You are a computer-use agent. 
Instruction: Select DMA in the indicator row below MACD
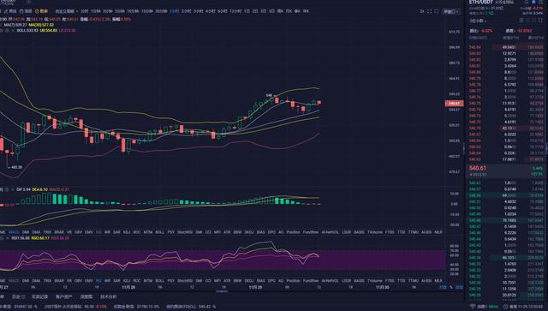(x=36, y=232)
